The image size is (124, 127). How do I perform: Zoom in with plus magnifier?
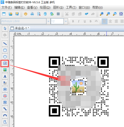click(102, 14)
